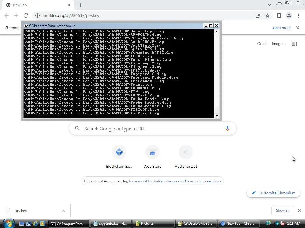Launch Internet Explorer from quick launch
Viewport: 305px width, 228px height.
point(35,224)
